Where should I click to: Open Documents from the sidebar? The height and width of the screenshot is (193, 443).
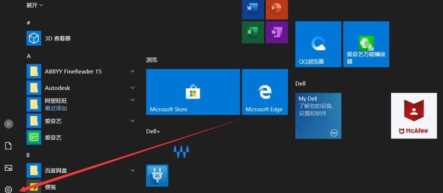(9, 146)
